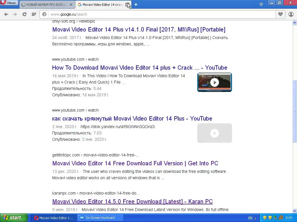This screenshot has width=297, height=222.
Task: Open как скачать крякнутый Movavi result
Action: tap(132, 119)
